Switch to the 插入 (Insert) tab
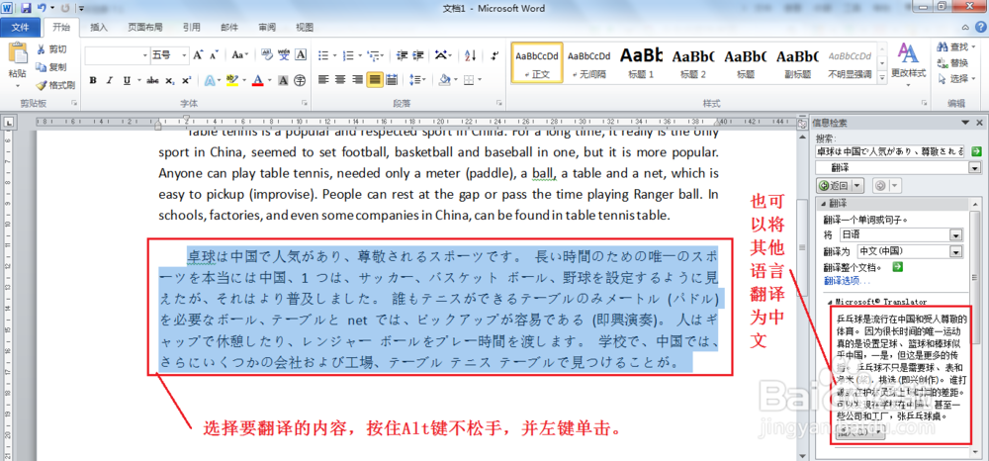Image resolution: width=989 pixels, height=461 pixels. tap(99, 27)
